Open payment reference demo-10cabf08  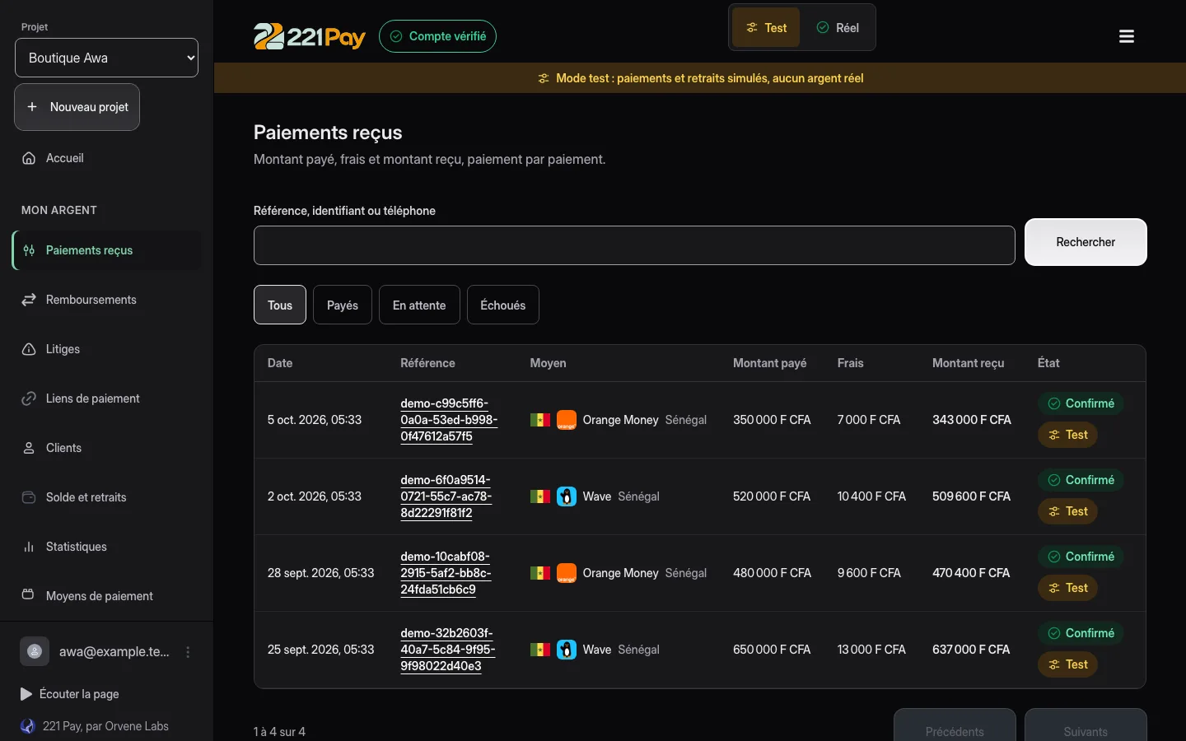(x=446, y=573)
